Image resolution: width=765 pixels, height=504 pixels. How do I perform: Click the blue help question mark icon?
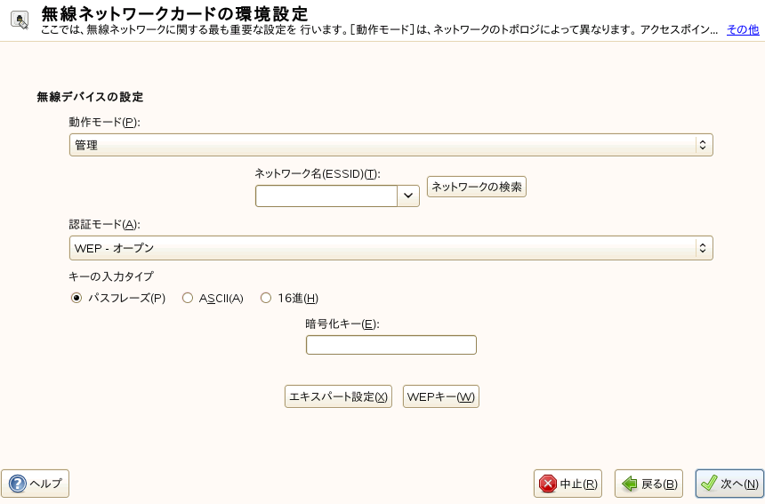click(17, 484)
